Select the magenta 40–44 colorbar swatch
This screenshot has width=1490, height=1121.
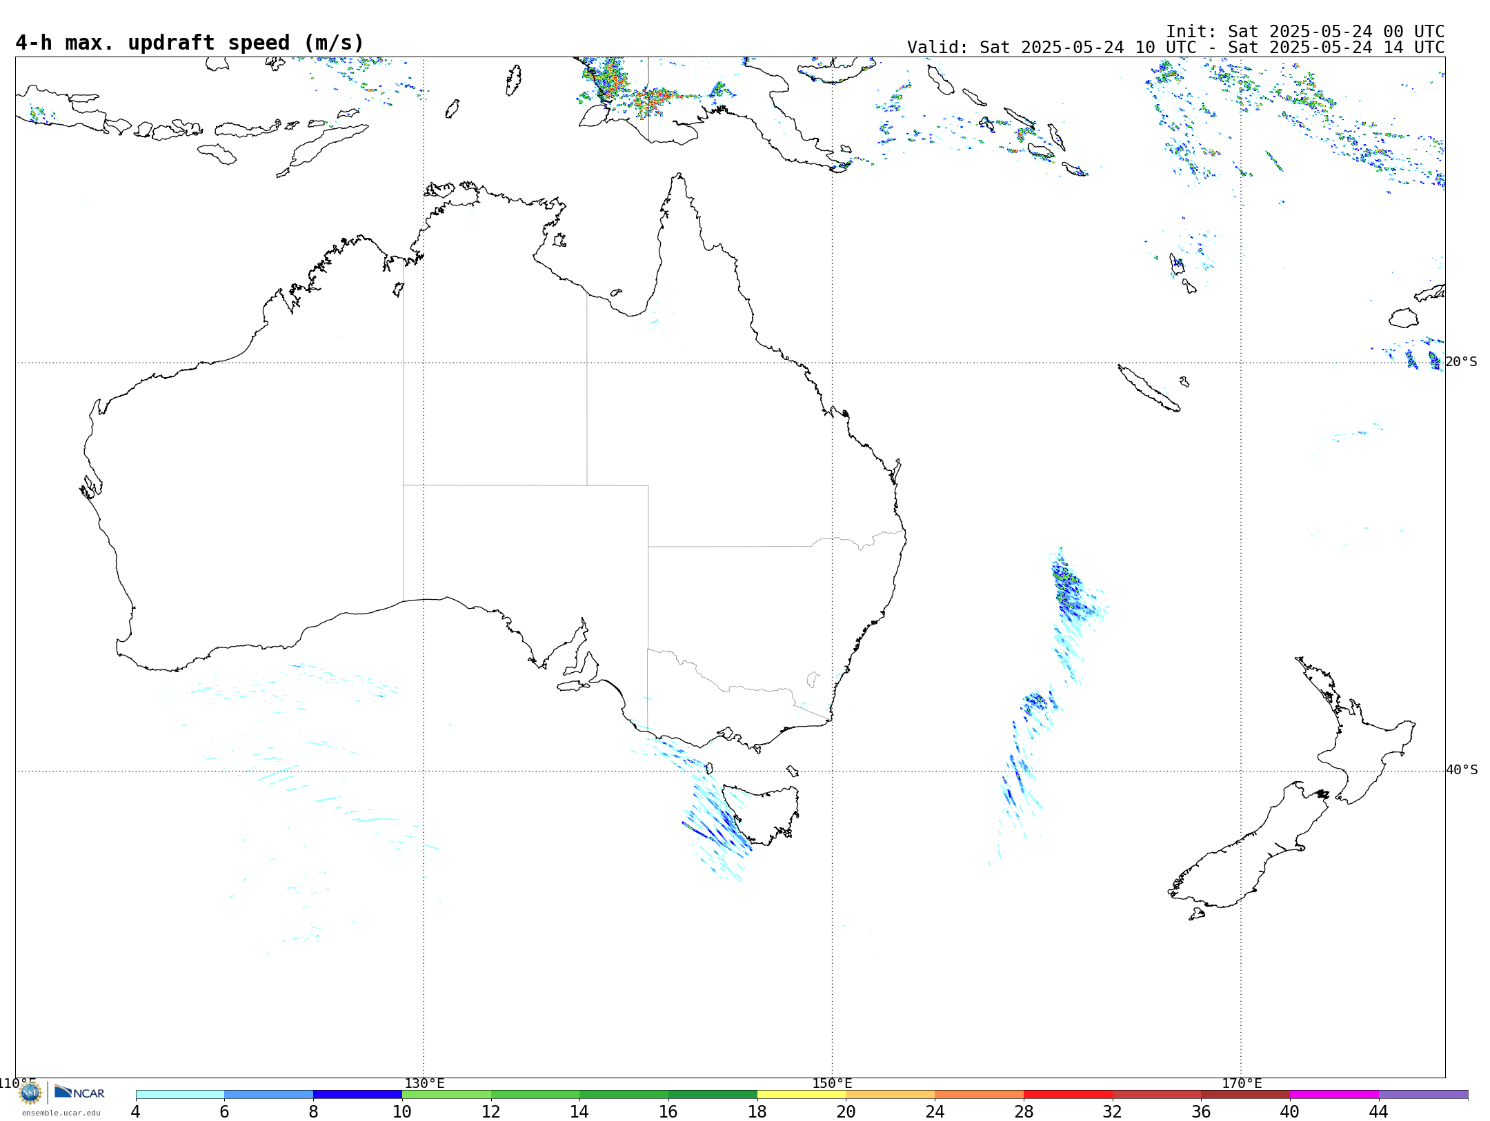tap(1335, 1095)
